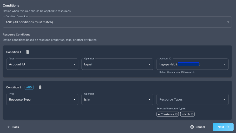The image size is (236, 133).
Task: Open the Condition 1 Operator dropdown (Equal)
Action: (117, 64)
